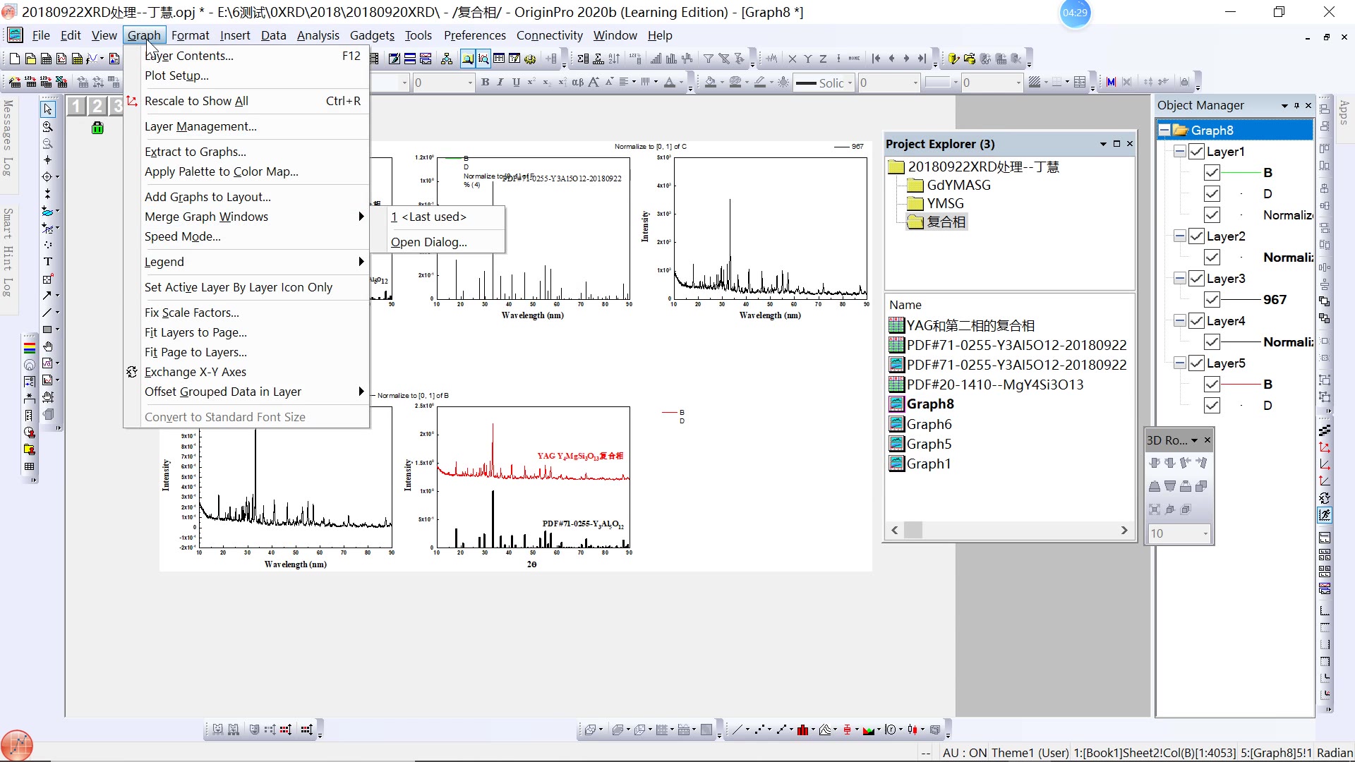The image size is (1355, 762).
Task: Toggle the Layer3 checkbox in Object Manager
Action: click(1196, 279)
